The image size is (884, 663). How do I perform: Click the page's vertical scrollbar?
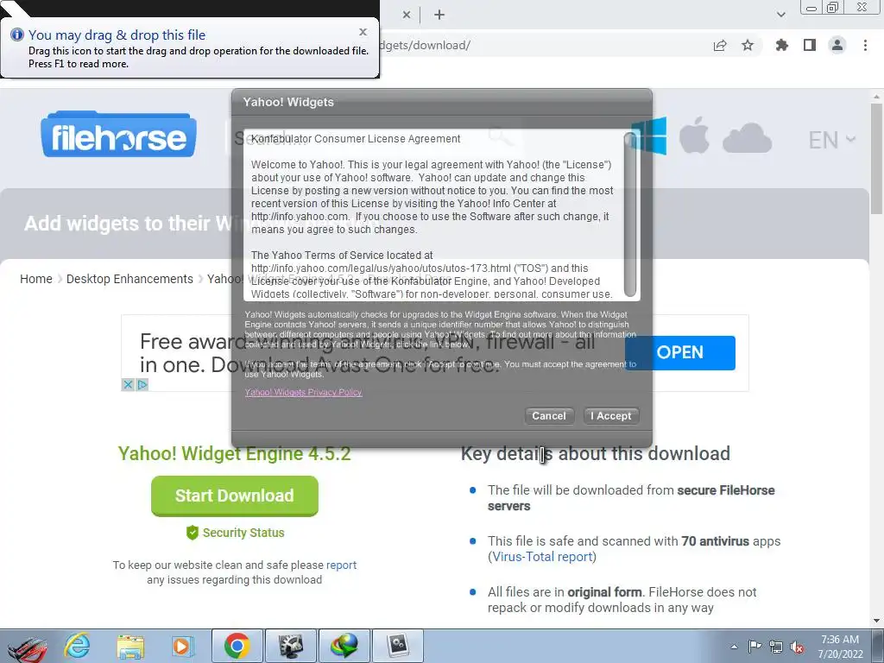click(876, 159)
